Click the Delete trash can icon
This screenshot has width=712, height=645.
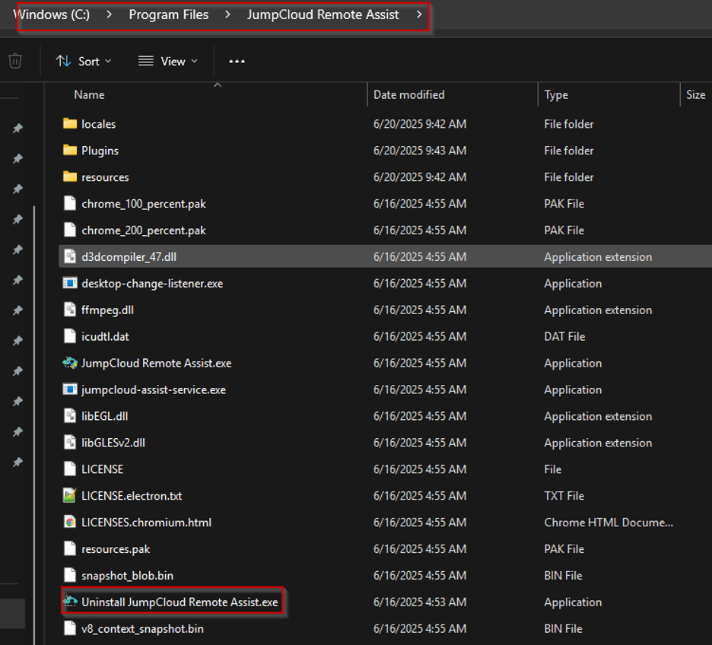pos(15,61)
